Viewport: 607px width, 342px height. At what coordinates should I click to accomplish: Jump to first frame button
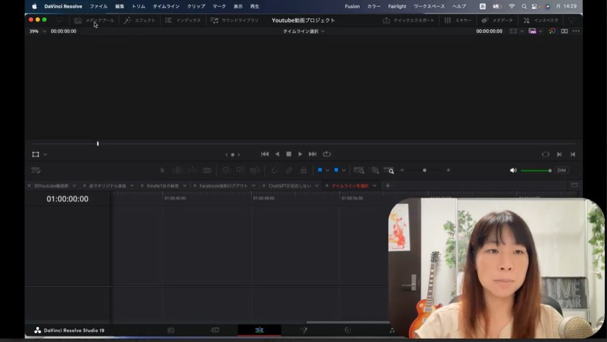coord(264,154)
